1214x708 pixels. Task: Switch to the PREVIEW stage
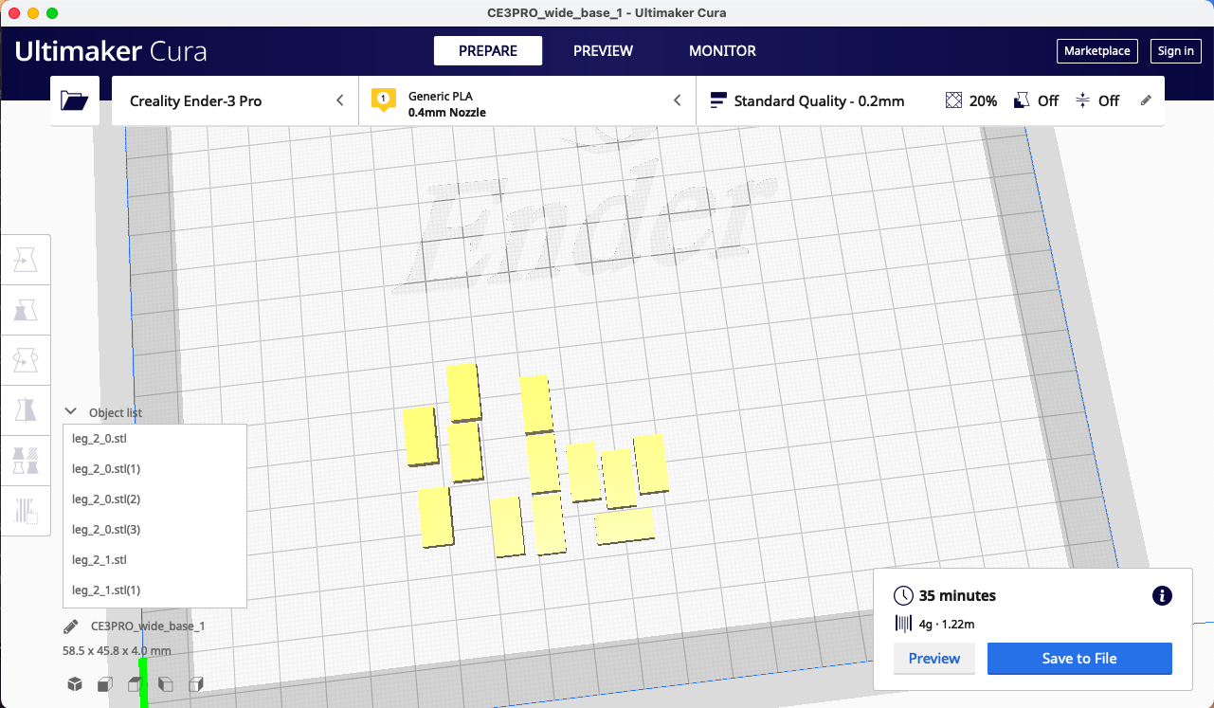[x=603, y=51]
